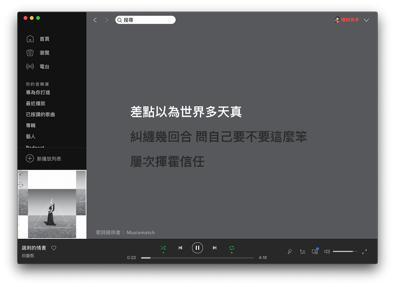
Task: Click the Radio (電台) icon
Action: pos(30,66)
